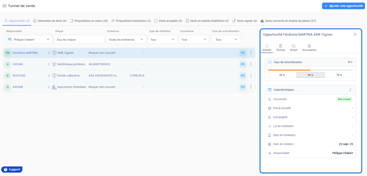The image size is (367, 176).
Task: Click the Assurance chantiers worker icon
Action: (x=54, y=87)
